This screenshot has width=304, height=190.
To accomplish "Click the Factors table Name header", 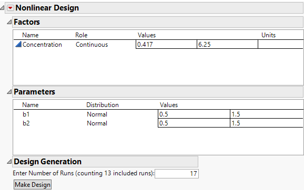I will point(31,35).
